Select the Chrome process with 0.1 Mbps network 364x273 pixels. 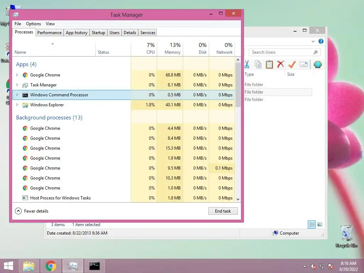(x=123, y=168)
